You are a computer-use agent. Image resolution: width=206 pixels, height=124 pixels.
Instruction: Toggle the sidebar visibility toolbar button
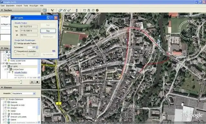[45, 10]
